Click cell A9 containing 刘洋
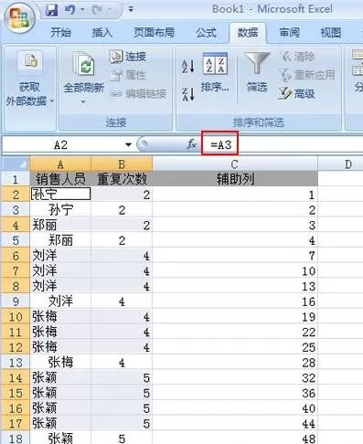363x444 pixels. [x=60, y=301]
